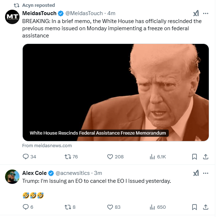216x217 pixels.
Task: Open Grok icon on MeidasTouch post
Action: [196, 13]
